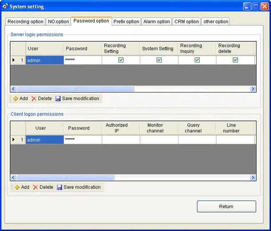Toggle System Setting checkbox for admin
This screenshot has height=231, width=271.
[159, 60]
